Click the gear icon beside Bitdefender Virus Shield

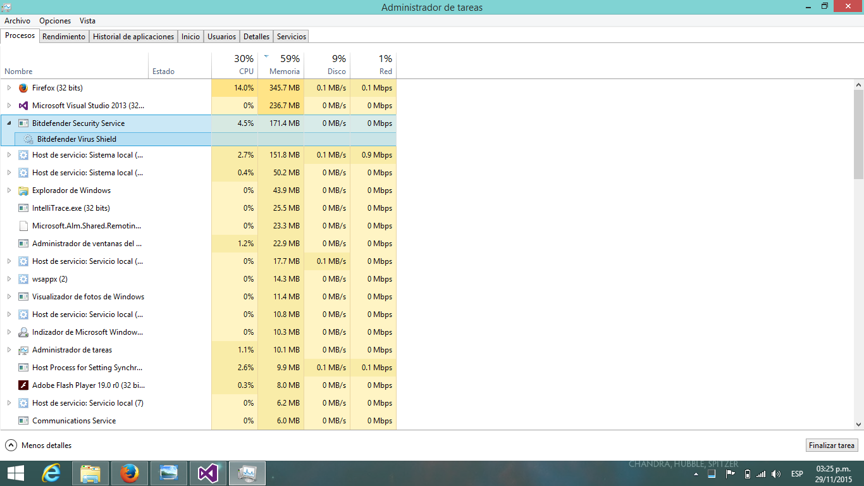[x=28, y=139]
